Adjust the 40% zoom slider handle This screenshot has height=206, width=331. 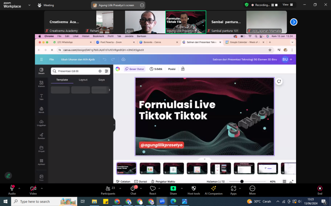coord(242,182)
